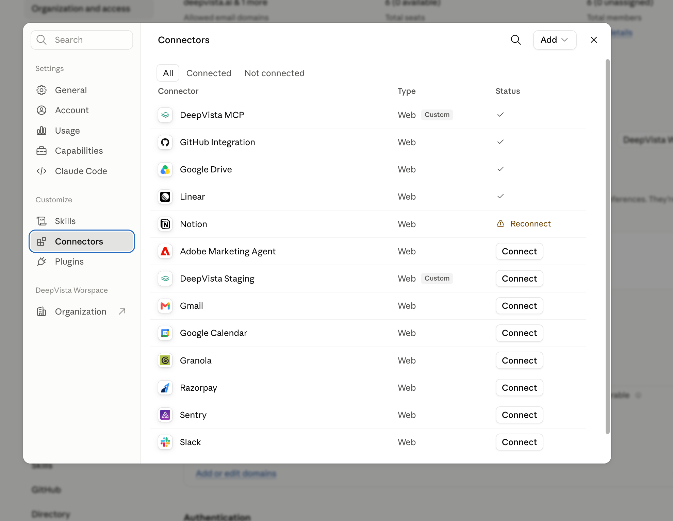Click the Razorpay logo icon
The width and height of the screenshot is (673, 521).
tap(165, 388)
